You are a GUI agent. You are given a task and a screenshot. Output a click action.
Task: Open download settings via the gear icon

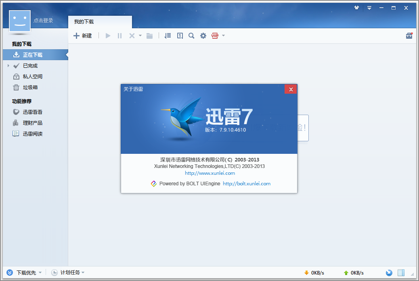click(203, 36)
